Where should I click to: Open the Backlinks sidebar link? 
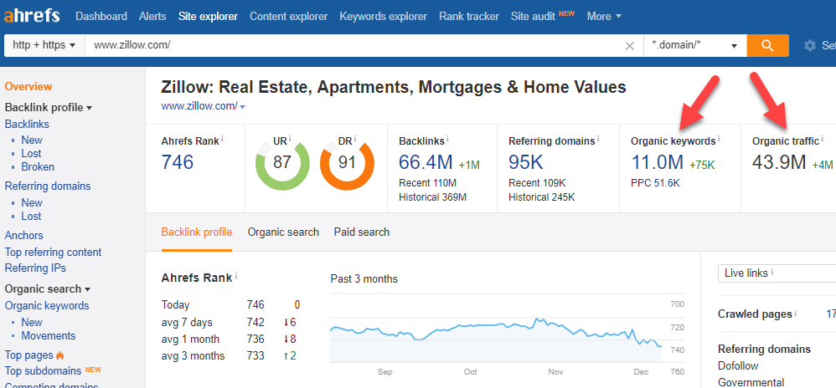(x=27, y=124)
